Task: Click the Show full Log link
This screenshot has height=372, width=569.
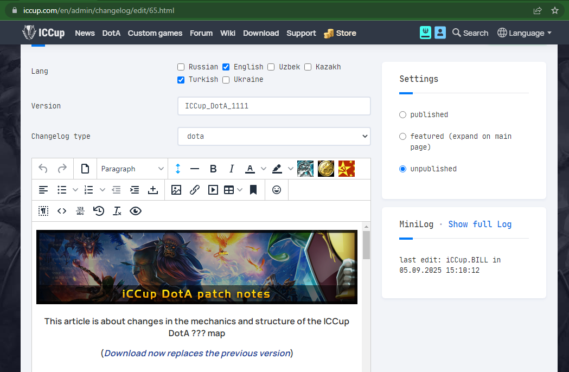Action: (x=480, y=225)
